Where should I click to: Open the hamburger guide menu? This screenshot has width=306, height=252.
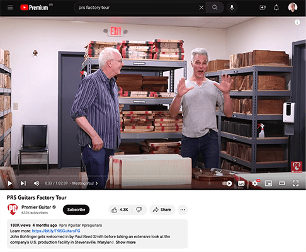click(x=10, y=8)
